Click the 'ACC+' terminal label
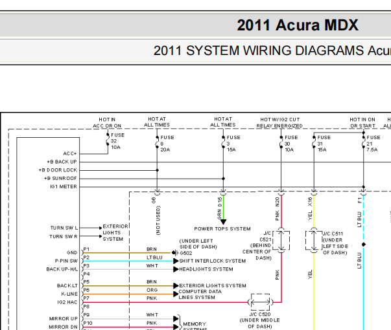Viewport: 391px width, 330px height. point(70,153)
